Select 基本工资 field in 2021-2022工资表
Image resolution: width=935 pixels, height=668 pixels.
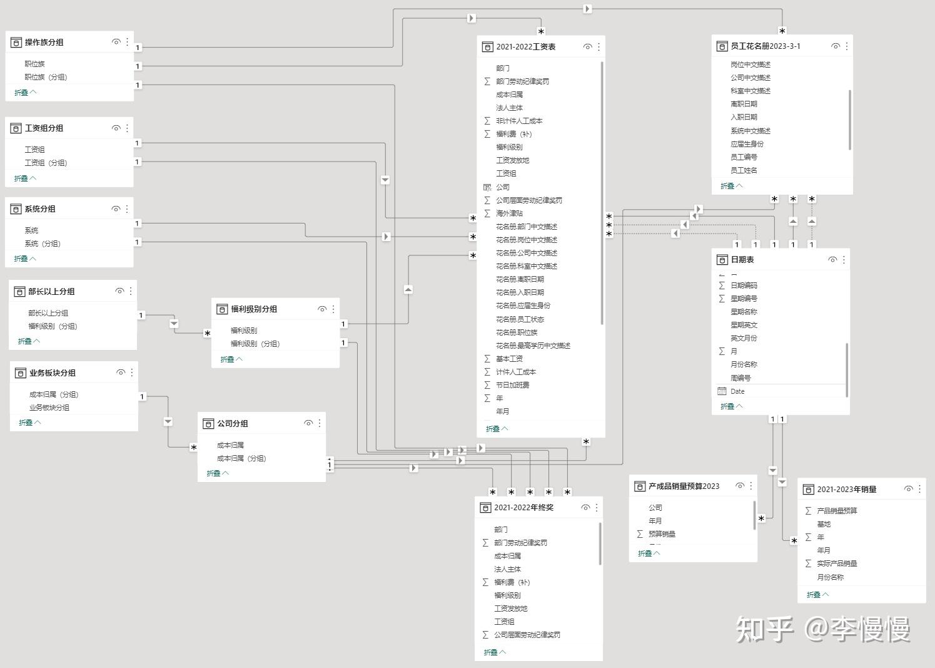coord(509,359)
